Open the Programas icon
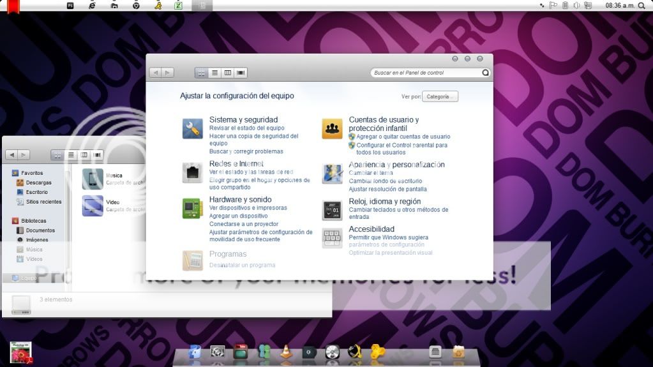 click(x=192, y=260)
